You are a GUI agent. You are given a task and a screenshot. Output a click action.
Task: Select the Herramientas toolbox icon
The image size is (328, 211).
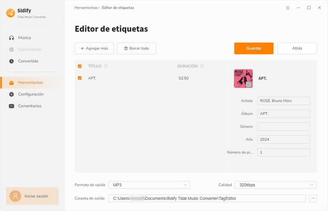click(x=11, y=83)
